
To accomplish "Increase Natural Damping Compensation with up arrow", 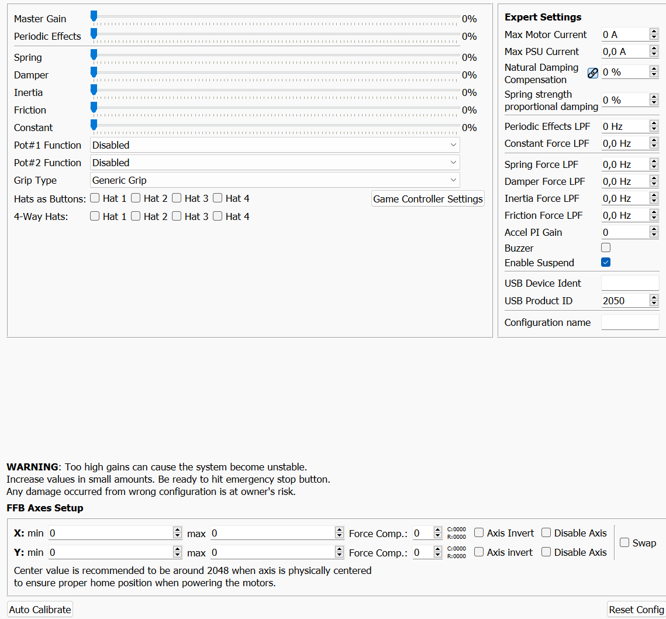I will coord(654,69).
